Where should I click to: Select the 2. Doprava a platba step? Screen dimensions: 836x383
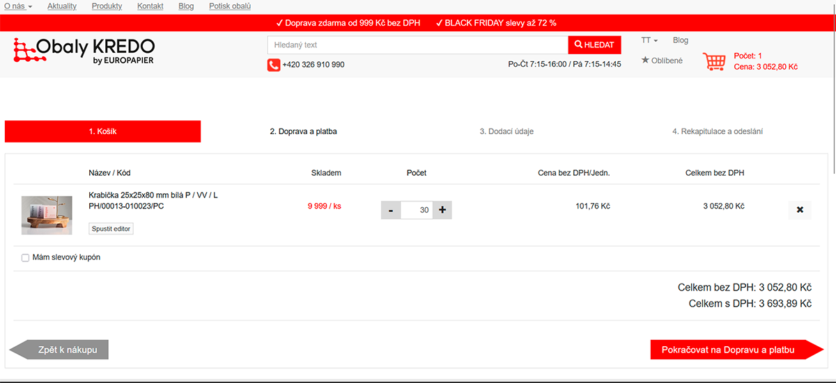tap(303, 131)
